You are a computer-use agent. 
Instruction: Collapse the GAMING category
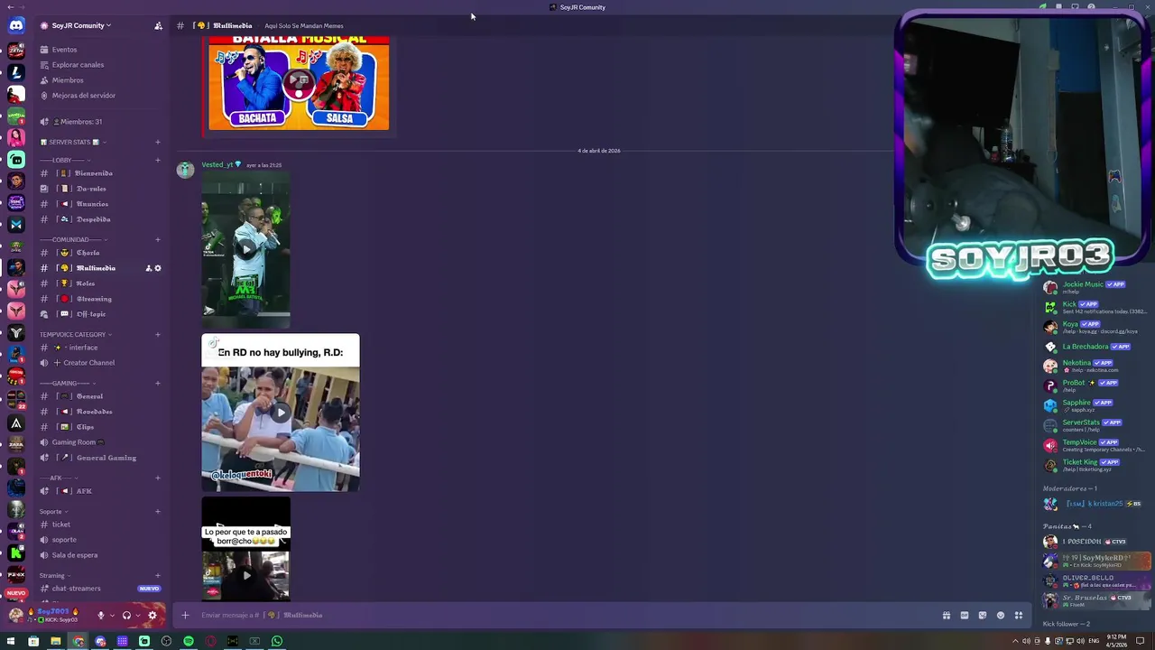[67, 383]
